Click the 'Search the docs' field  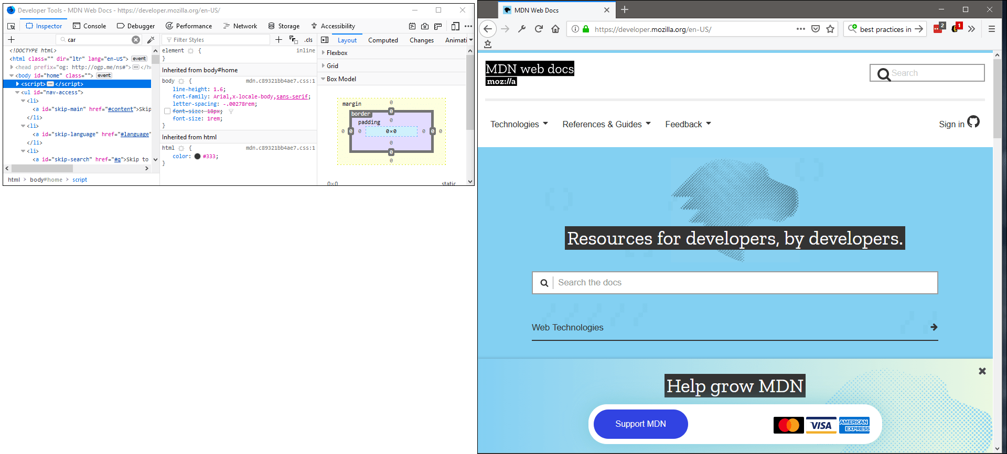[735, 283]
